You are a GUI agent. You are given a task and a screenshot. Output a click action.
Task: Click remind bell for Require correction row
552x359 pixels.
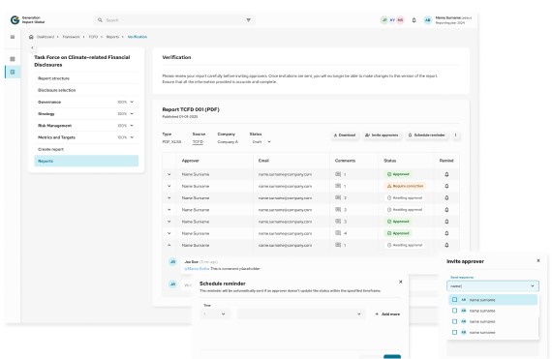point(446,186)
